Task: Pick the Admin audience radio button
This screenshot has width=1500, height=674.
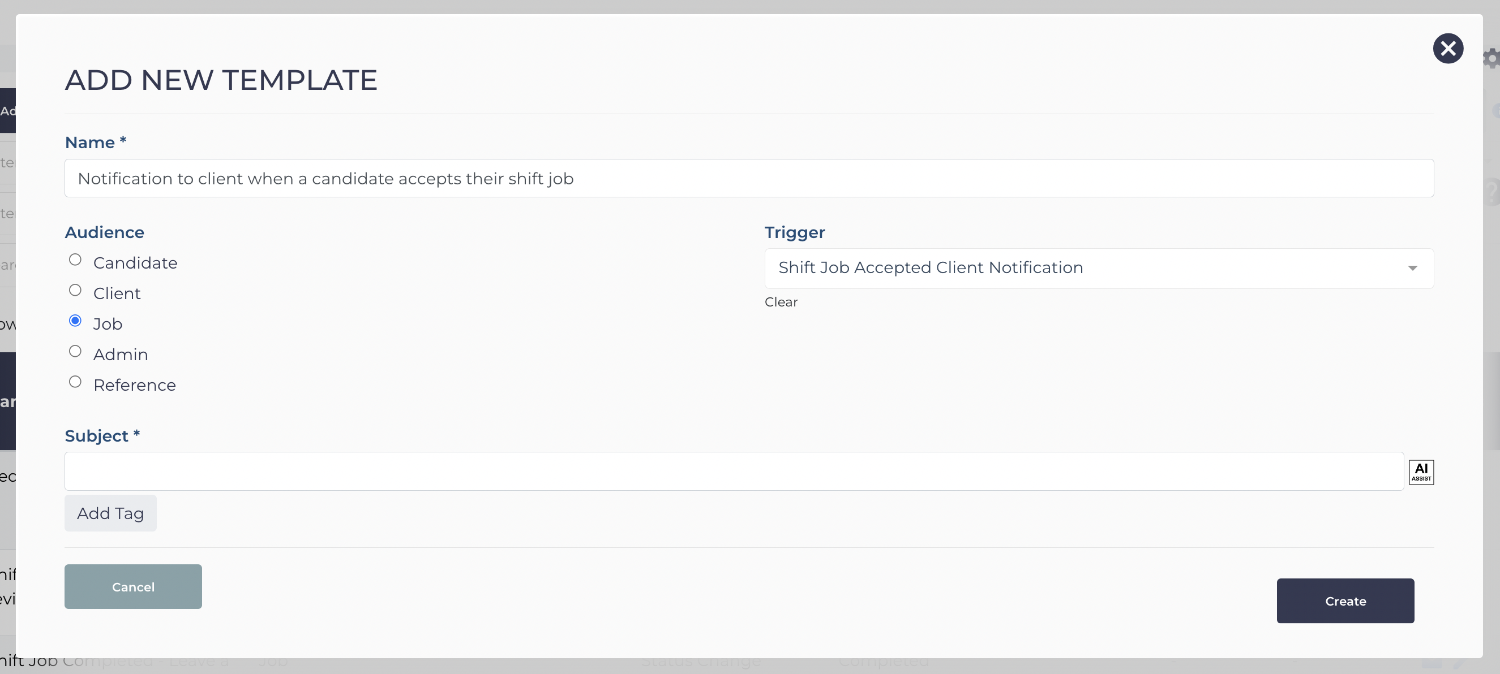Action: coord(75,351)
